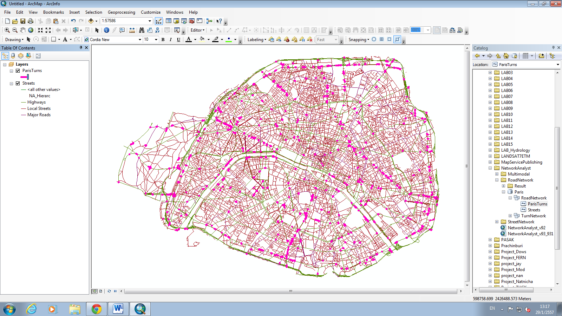Enable edge snapping on the Snapping toolbar
The height and width of the screenshot is (316, 562).
pyautogui.click(x=397, y=40)
